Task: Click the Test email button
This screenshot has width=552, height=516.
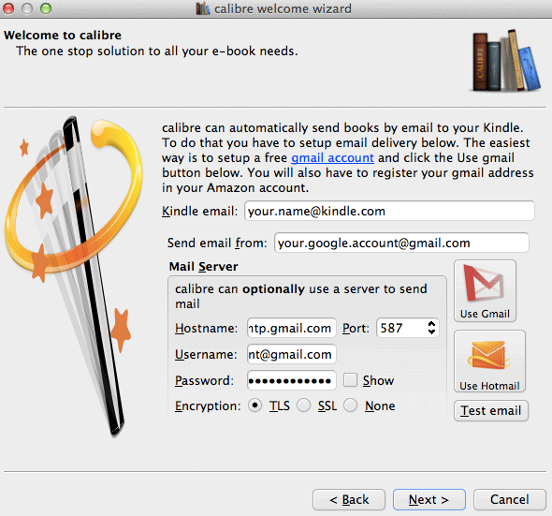Action: 491,410
